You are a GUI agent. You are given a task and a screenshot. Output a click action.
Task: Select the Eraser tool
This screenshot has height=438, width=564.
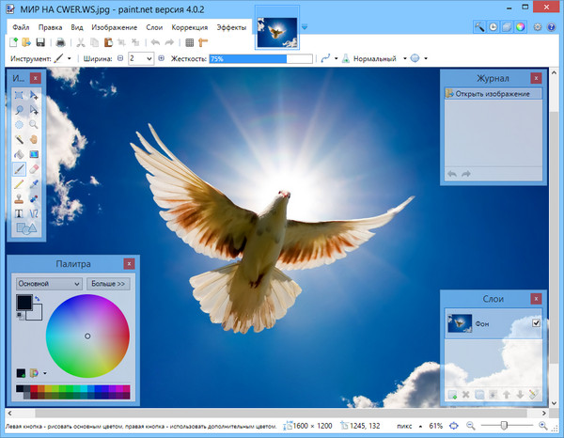point(35,169)
